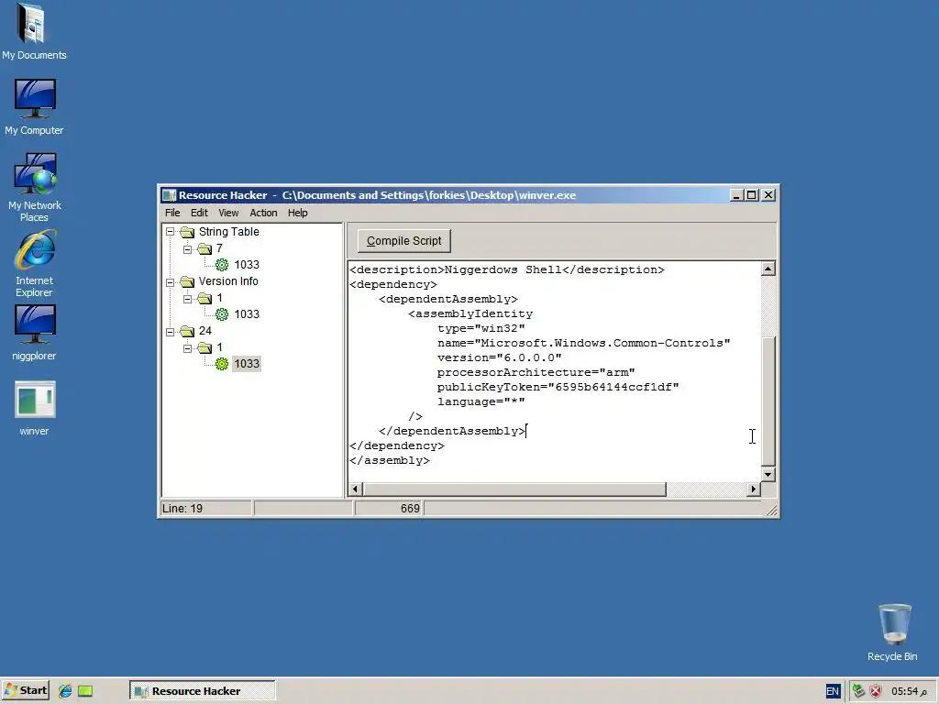This screenshot has height=704, width=939.
Task: Click the type="win32" line in editor
Action: (x=481, y=328)
